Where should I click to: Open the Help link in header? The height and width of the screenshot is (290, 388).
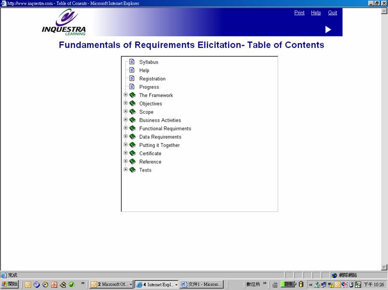click(316, 13)
